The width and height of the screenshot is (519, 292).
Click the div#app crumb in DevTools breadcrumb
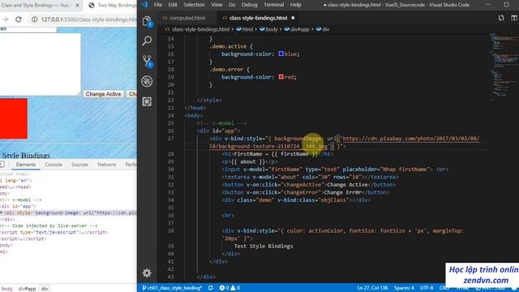pyautogui.click(x=27, y=289)
